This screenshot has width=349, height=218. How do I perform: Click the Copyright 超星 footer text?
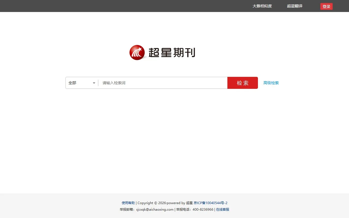pyautogui.click(x=164, y=203)
